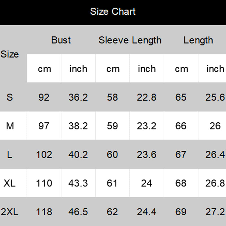
Task: Click the 2XL size row label
Action: (10, 212)
